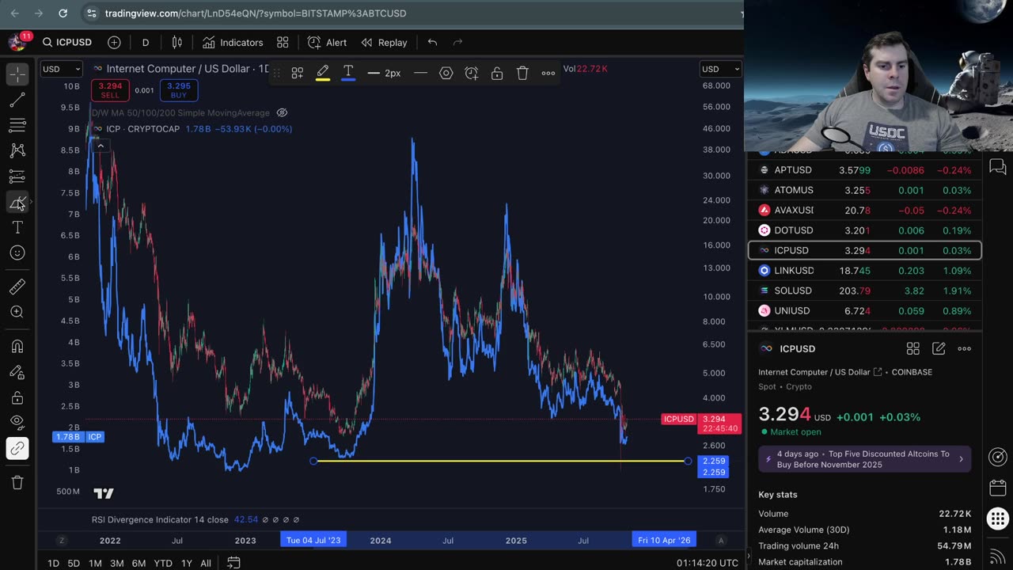This screenshot has width=1013, height=570.
Task: Open drawing templates in floating toolbar
Action: point(298,73)
